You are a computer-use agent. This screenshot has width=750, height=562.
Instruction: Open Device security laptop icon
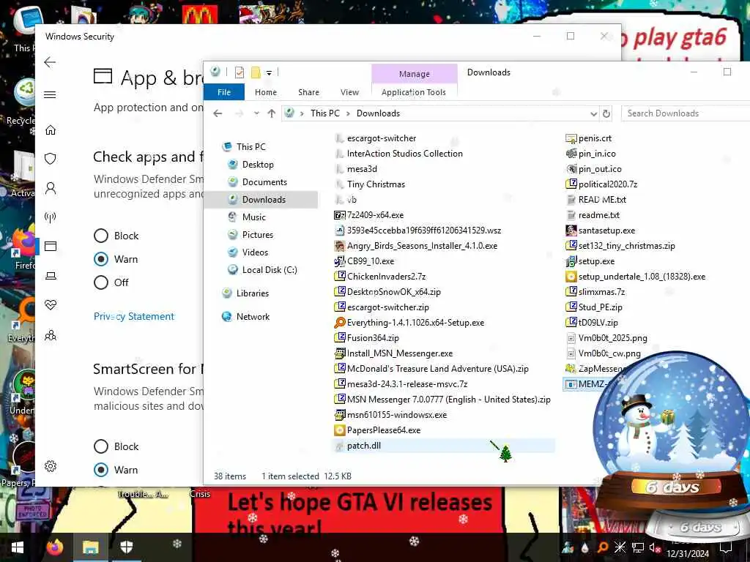coord(51,276)
